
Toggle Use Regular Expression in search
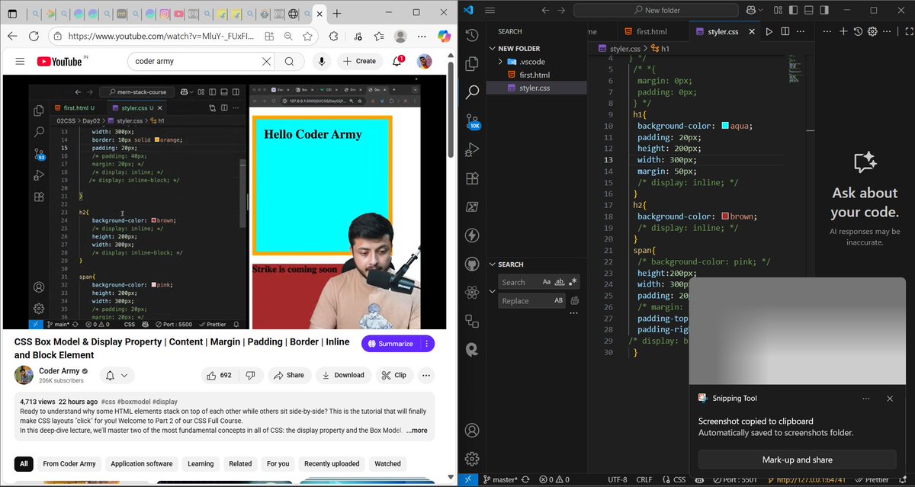click(x=573, y=282)
